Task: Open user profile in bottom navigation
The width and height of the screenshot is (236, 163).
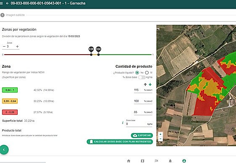Action: pos(184,161)
